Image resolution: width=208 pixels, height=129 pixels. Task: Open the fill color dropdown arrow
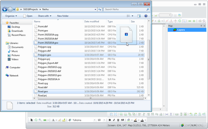132,120
